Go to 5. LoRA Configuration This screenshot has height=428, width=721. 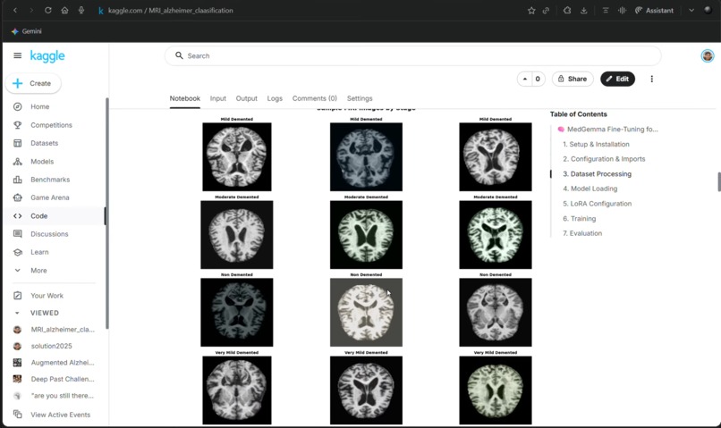click(x=597, y=204)
